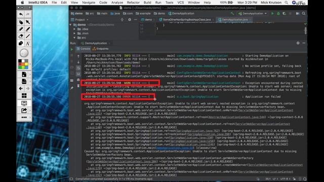324x182 pixels.
Task: Expand the .idea folder
Action: tap(74, 29)
